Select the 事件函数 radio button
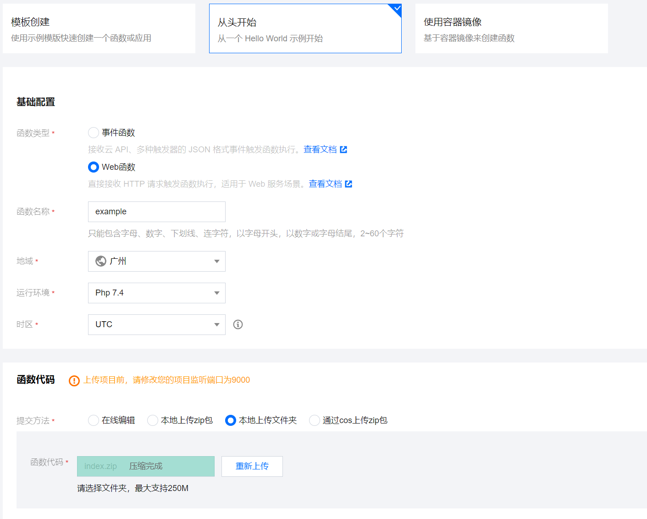Image resolution: width=647 pixels, height=519 pixels. 93,132
